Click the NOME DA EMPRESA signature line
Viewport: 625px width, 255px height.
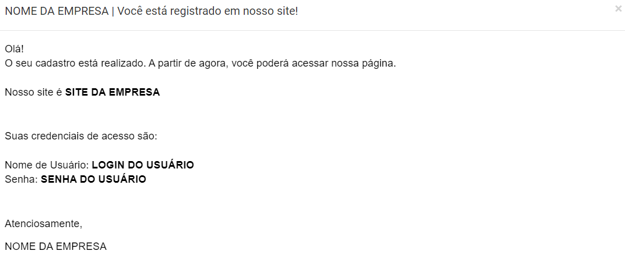(56, 246)
